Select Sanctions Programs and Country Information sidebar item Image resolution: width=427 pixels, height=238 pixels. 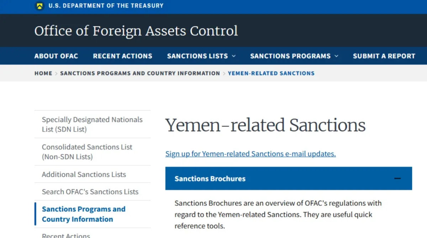pos(84,214)
